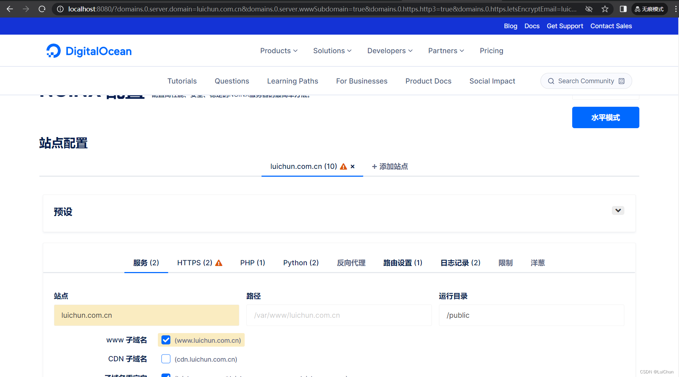The image size is (679, 377).
Task: Open the Developers dropdown menu
Action: tap(390, 51)
